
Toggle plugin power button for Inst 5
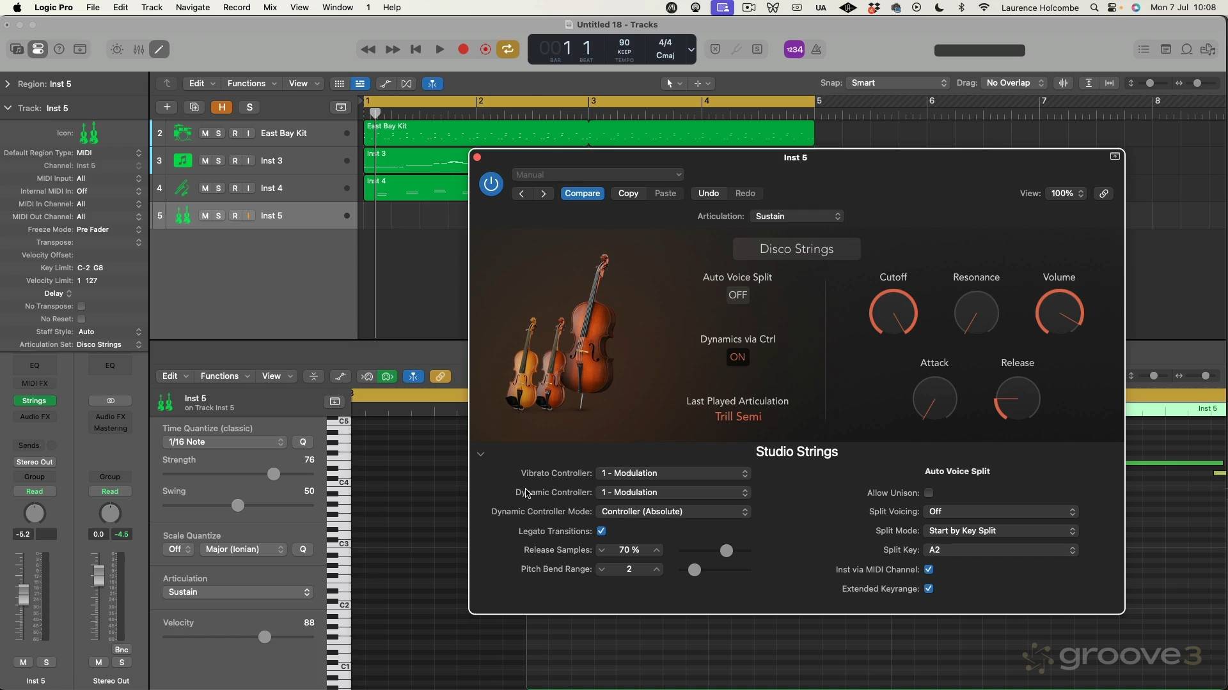click(491, 184)
